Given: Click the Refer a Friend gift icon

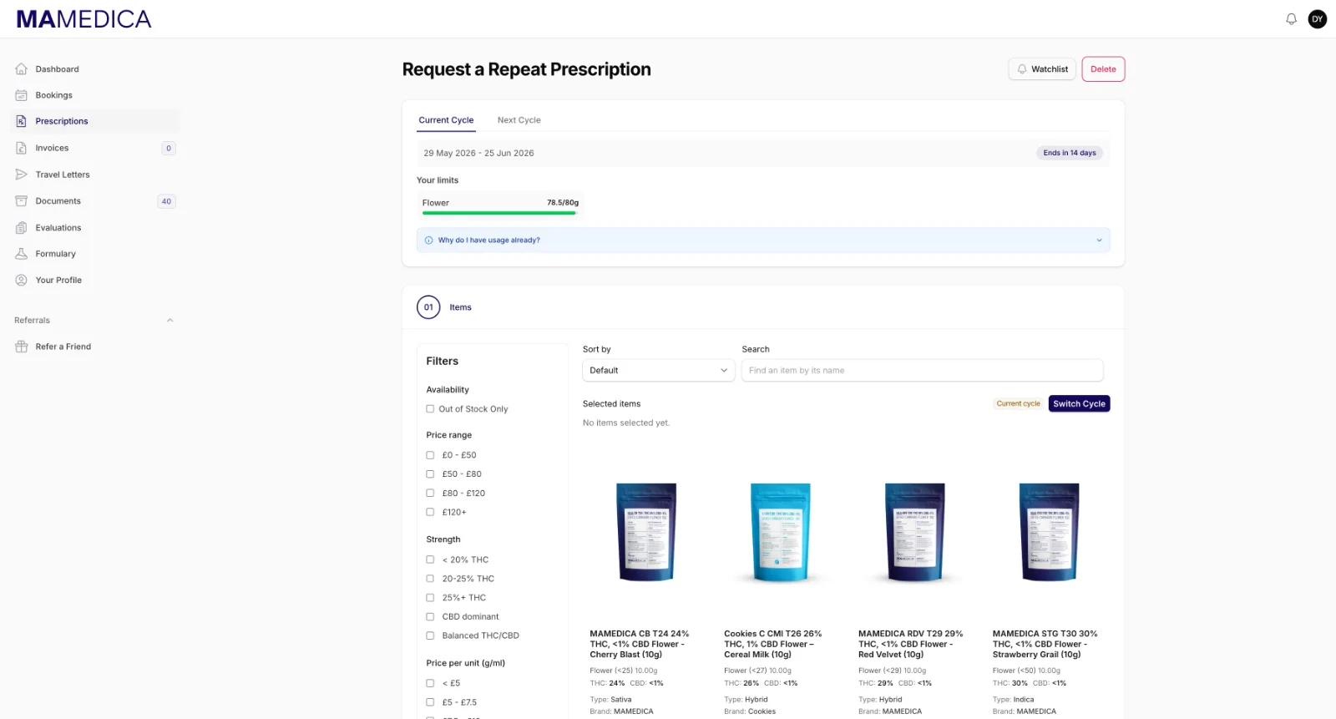Looking at the screenshot, I should pos(22,347).
